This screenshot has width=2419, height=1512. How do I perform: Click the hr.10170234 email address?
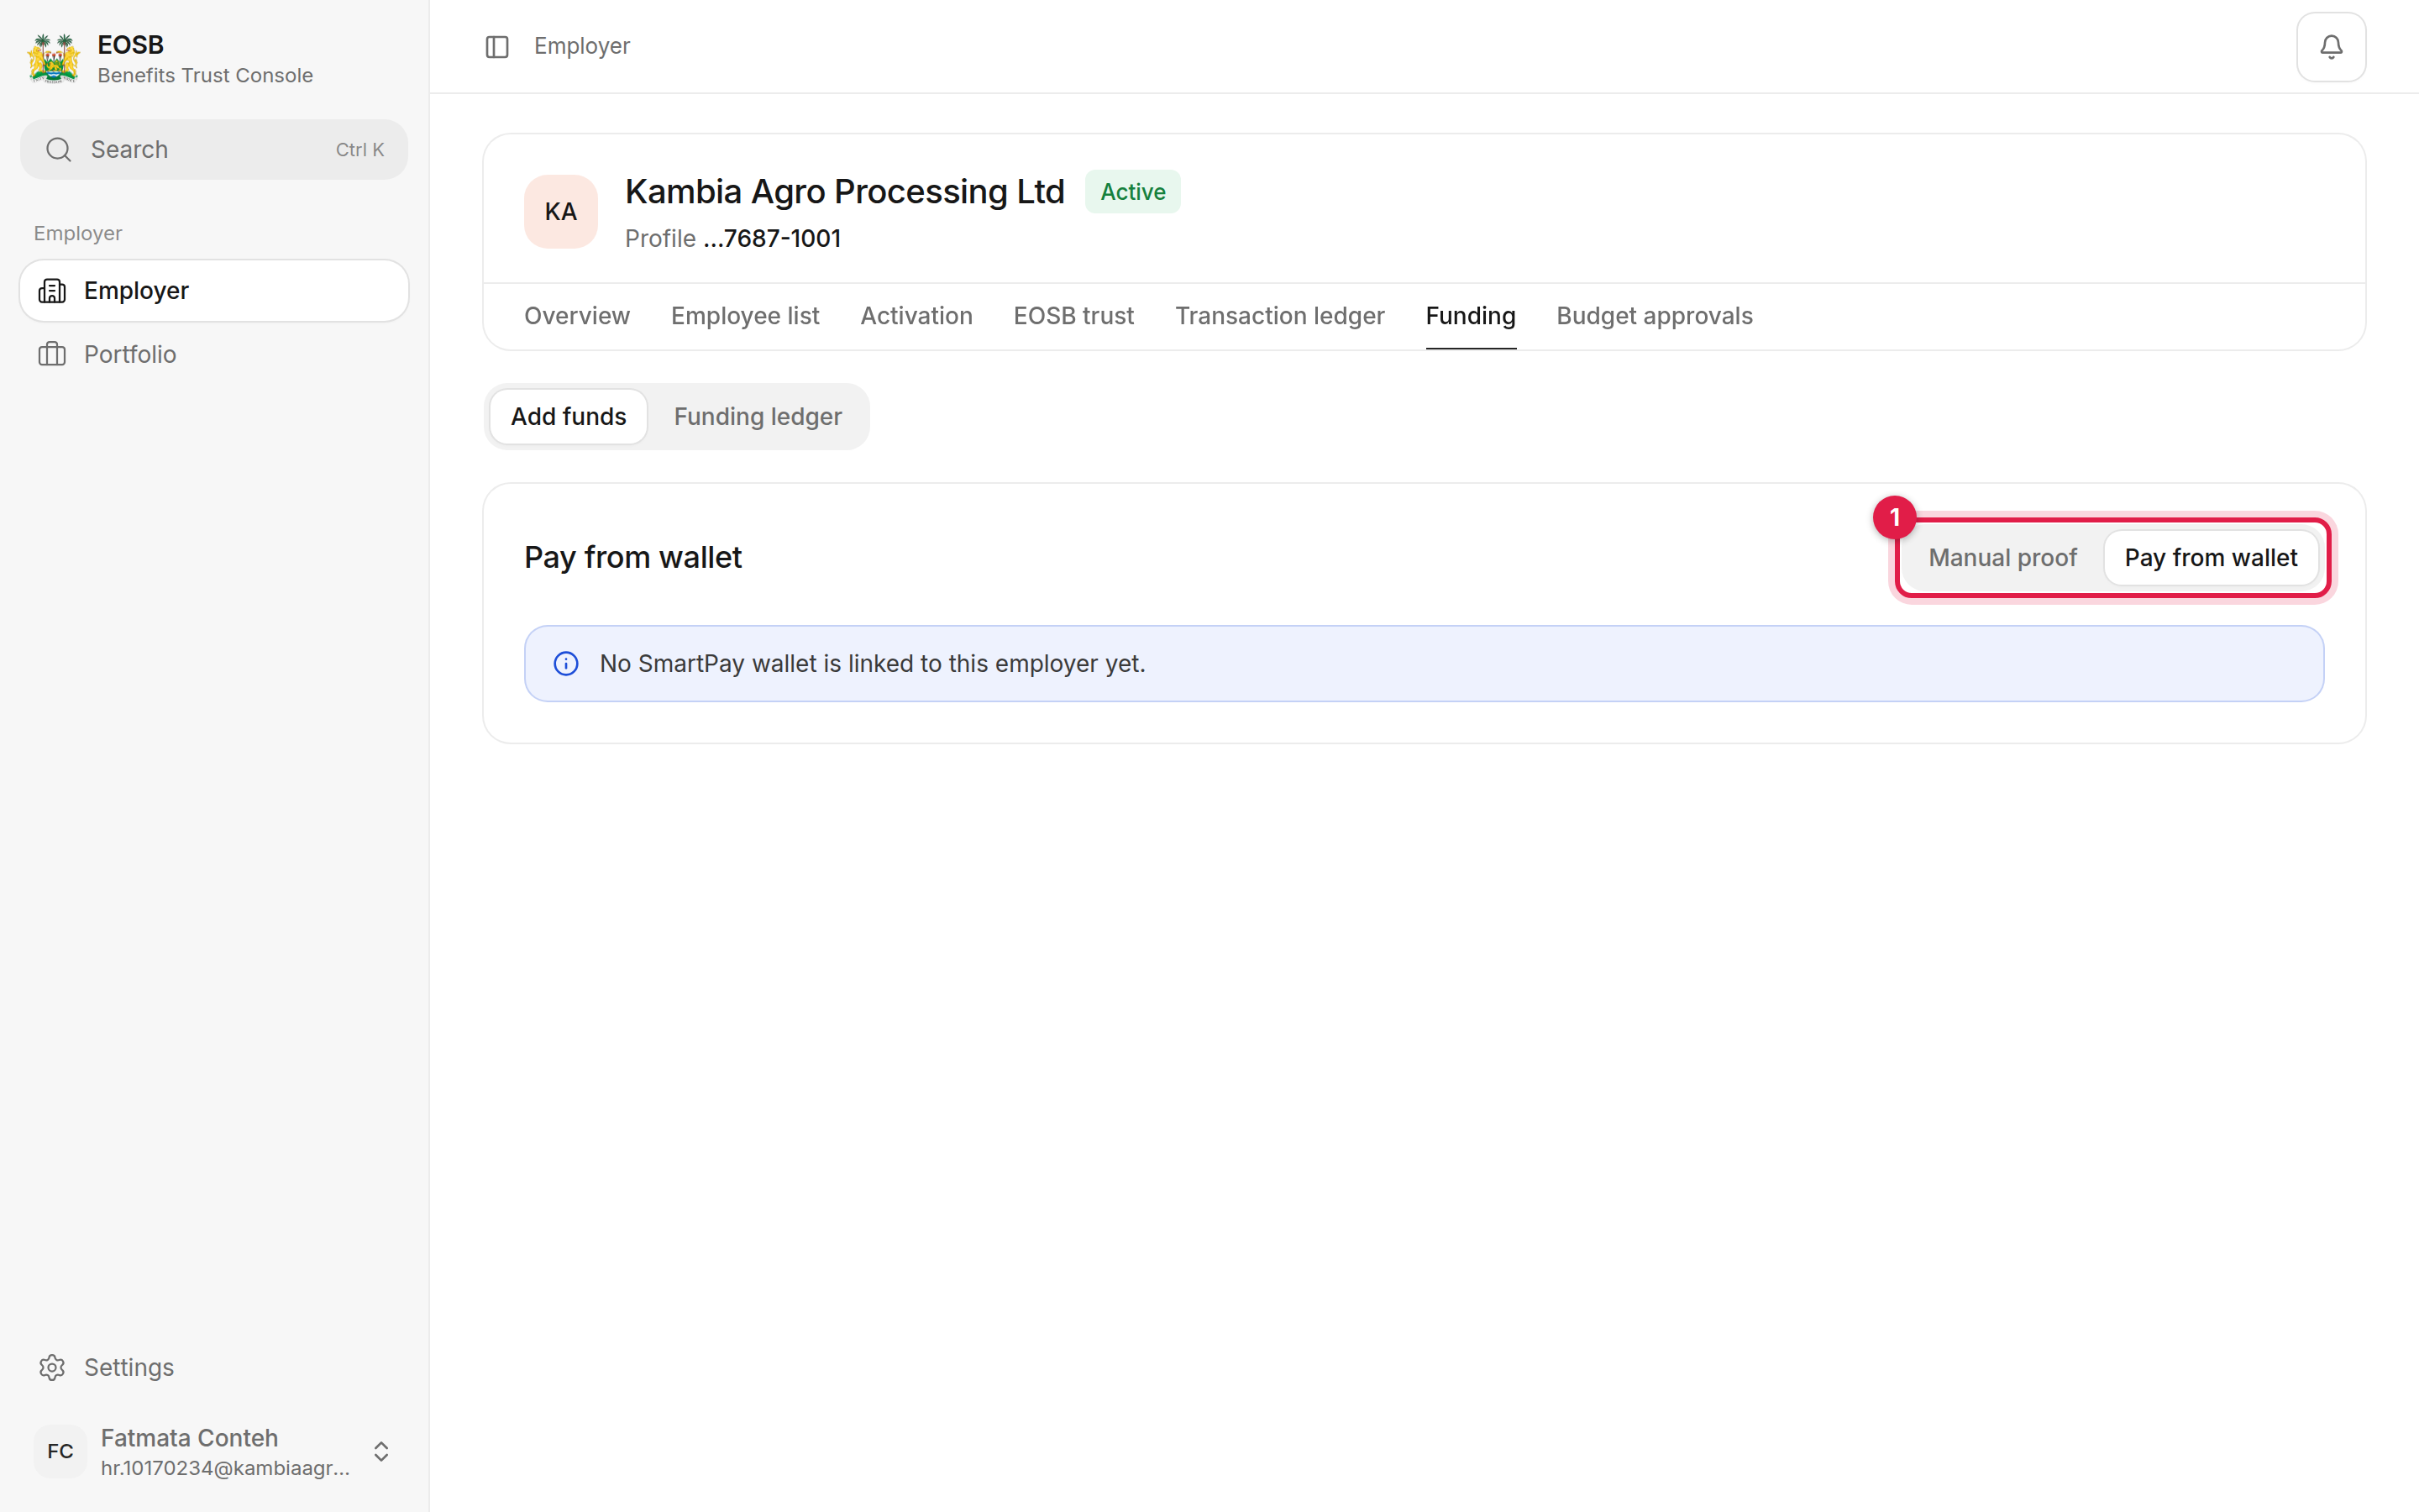(225, 1468)
